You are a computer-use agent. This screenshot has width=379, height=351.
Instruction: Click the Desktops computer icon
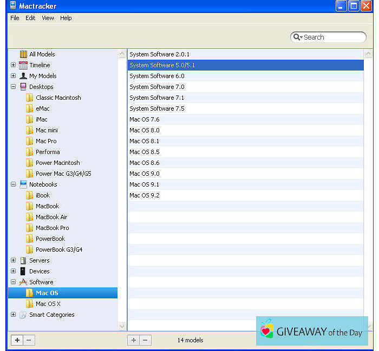coord(23,87)
